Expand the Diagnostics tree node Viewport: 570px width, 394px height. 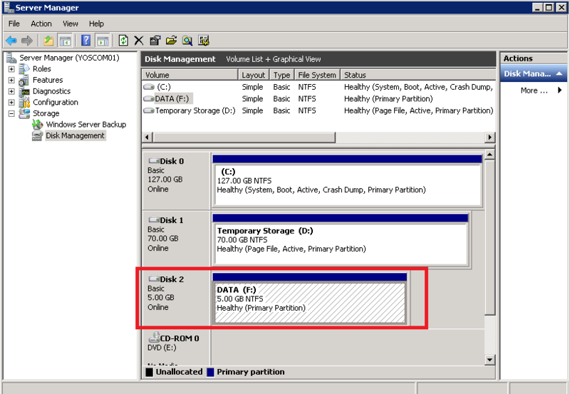tap(11, 91)
